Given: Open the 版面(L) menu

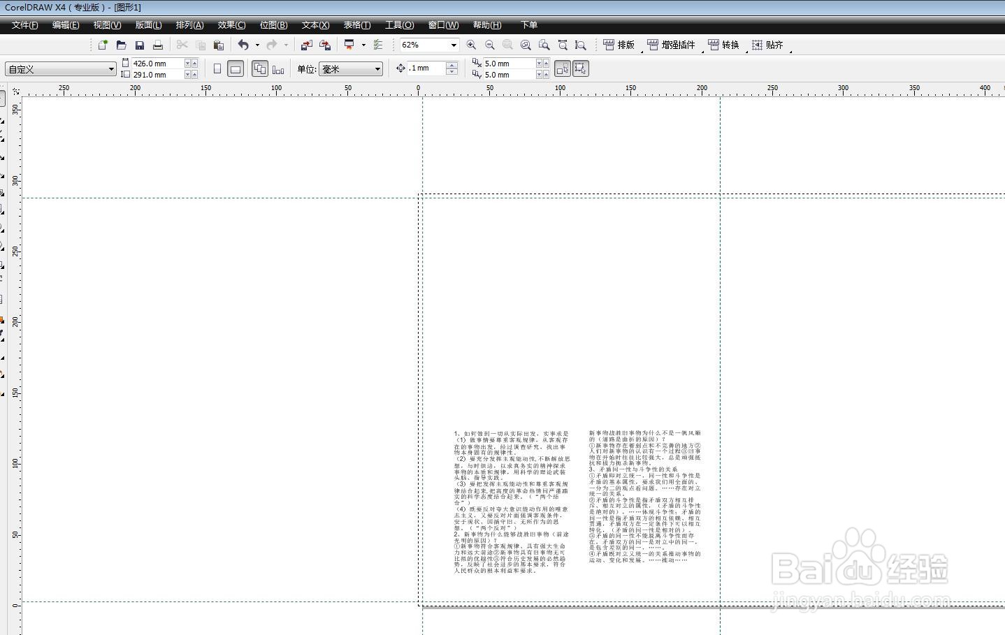Looking at the screenshot, I should pyautogui.click(x=148, y=24).
